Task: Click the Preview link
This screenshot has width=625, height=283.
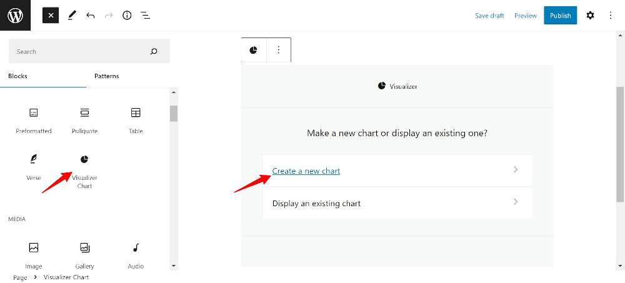Action: [x=526, y=16]
